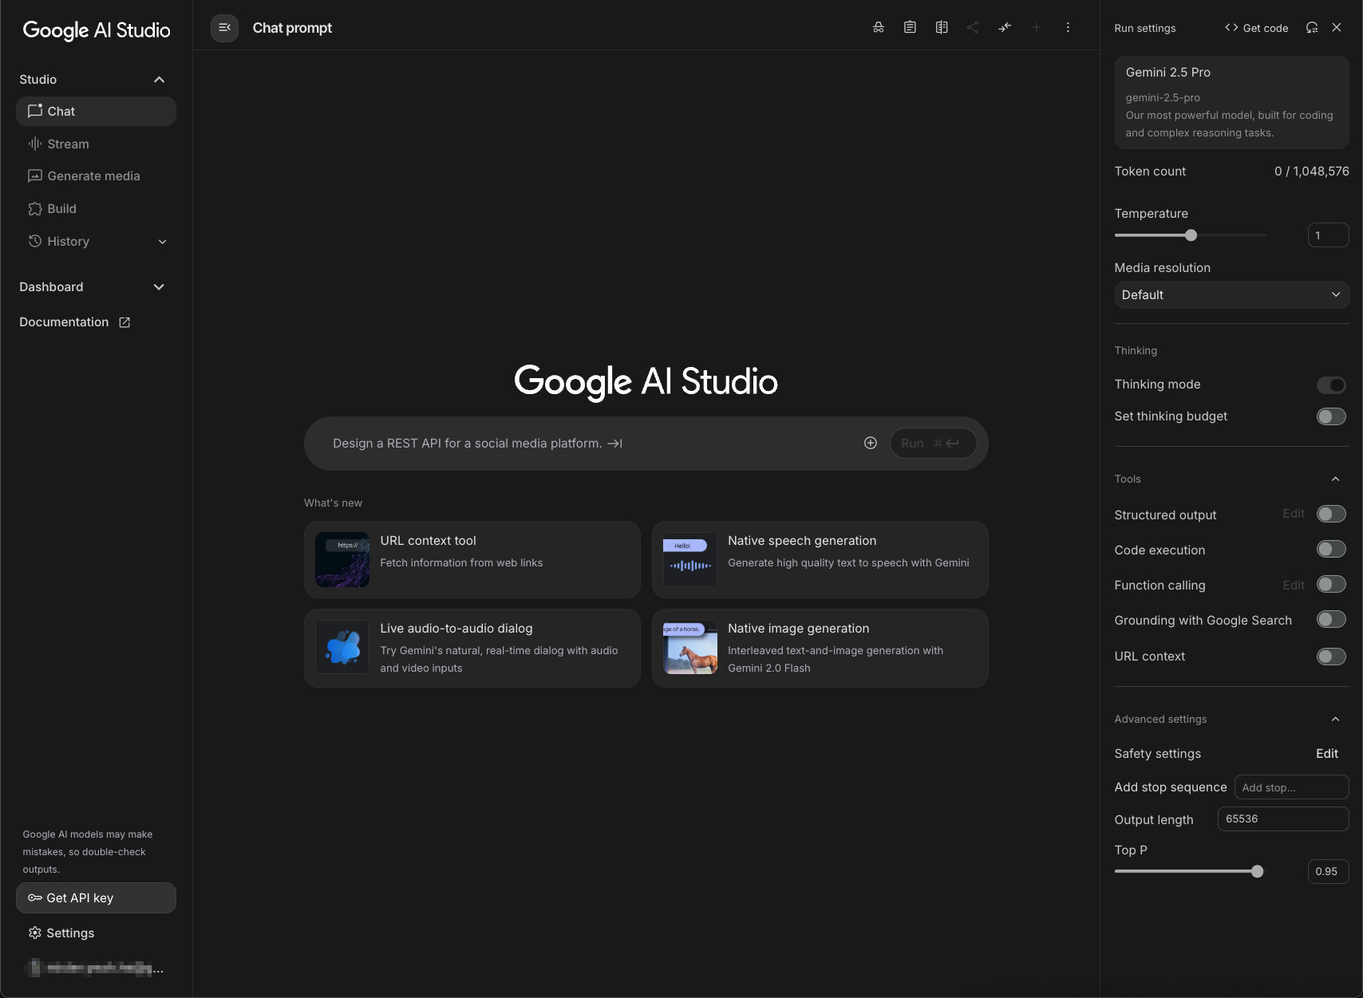Click the Build puzzle icon

coord(35,208)
